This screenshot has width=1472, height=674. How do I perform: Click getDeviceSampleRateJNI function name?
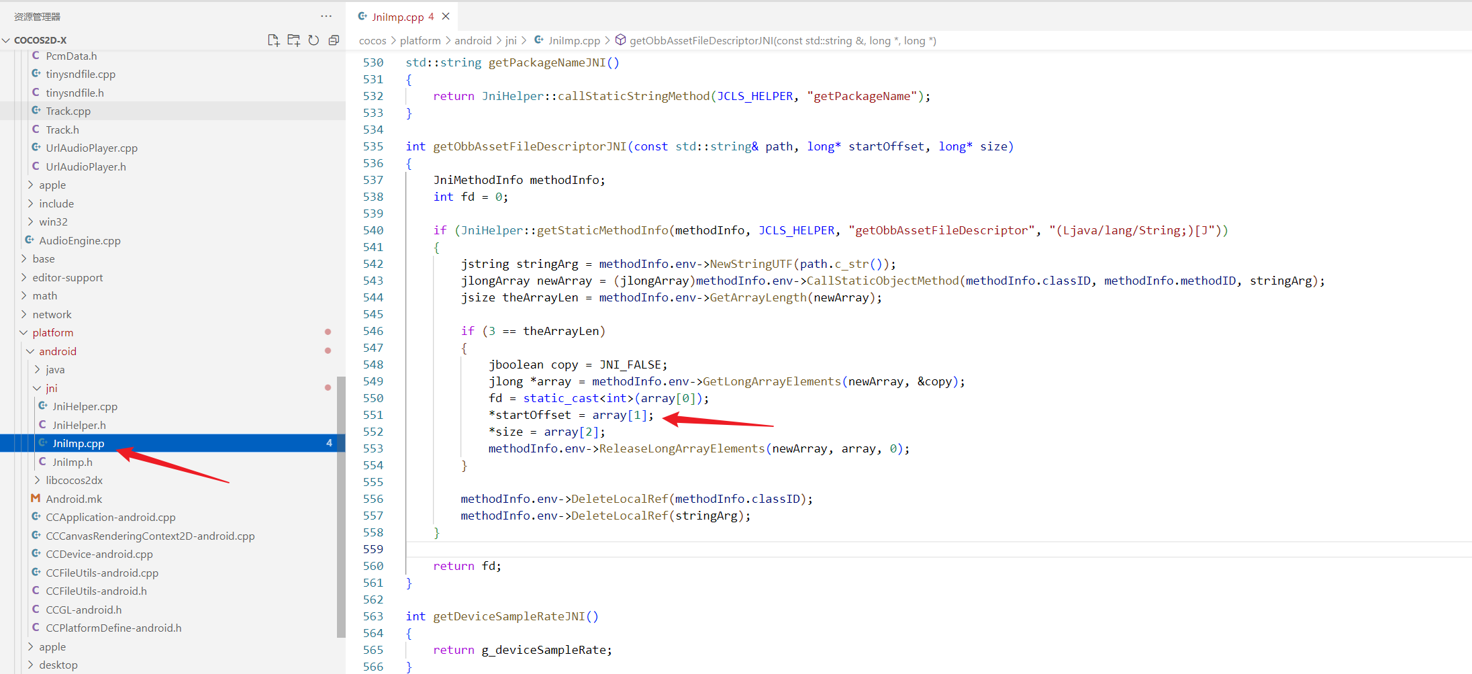pyautogui.click(x=509, y=616)
